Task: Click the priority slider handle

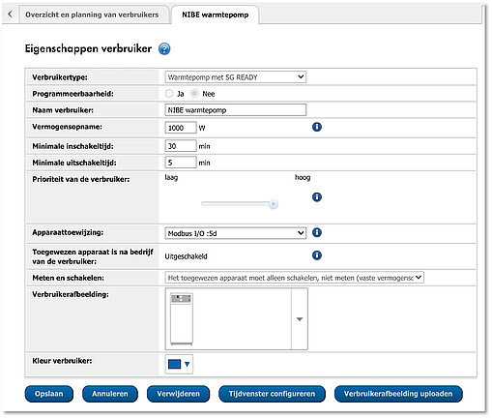Action: coord(274,204)
